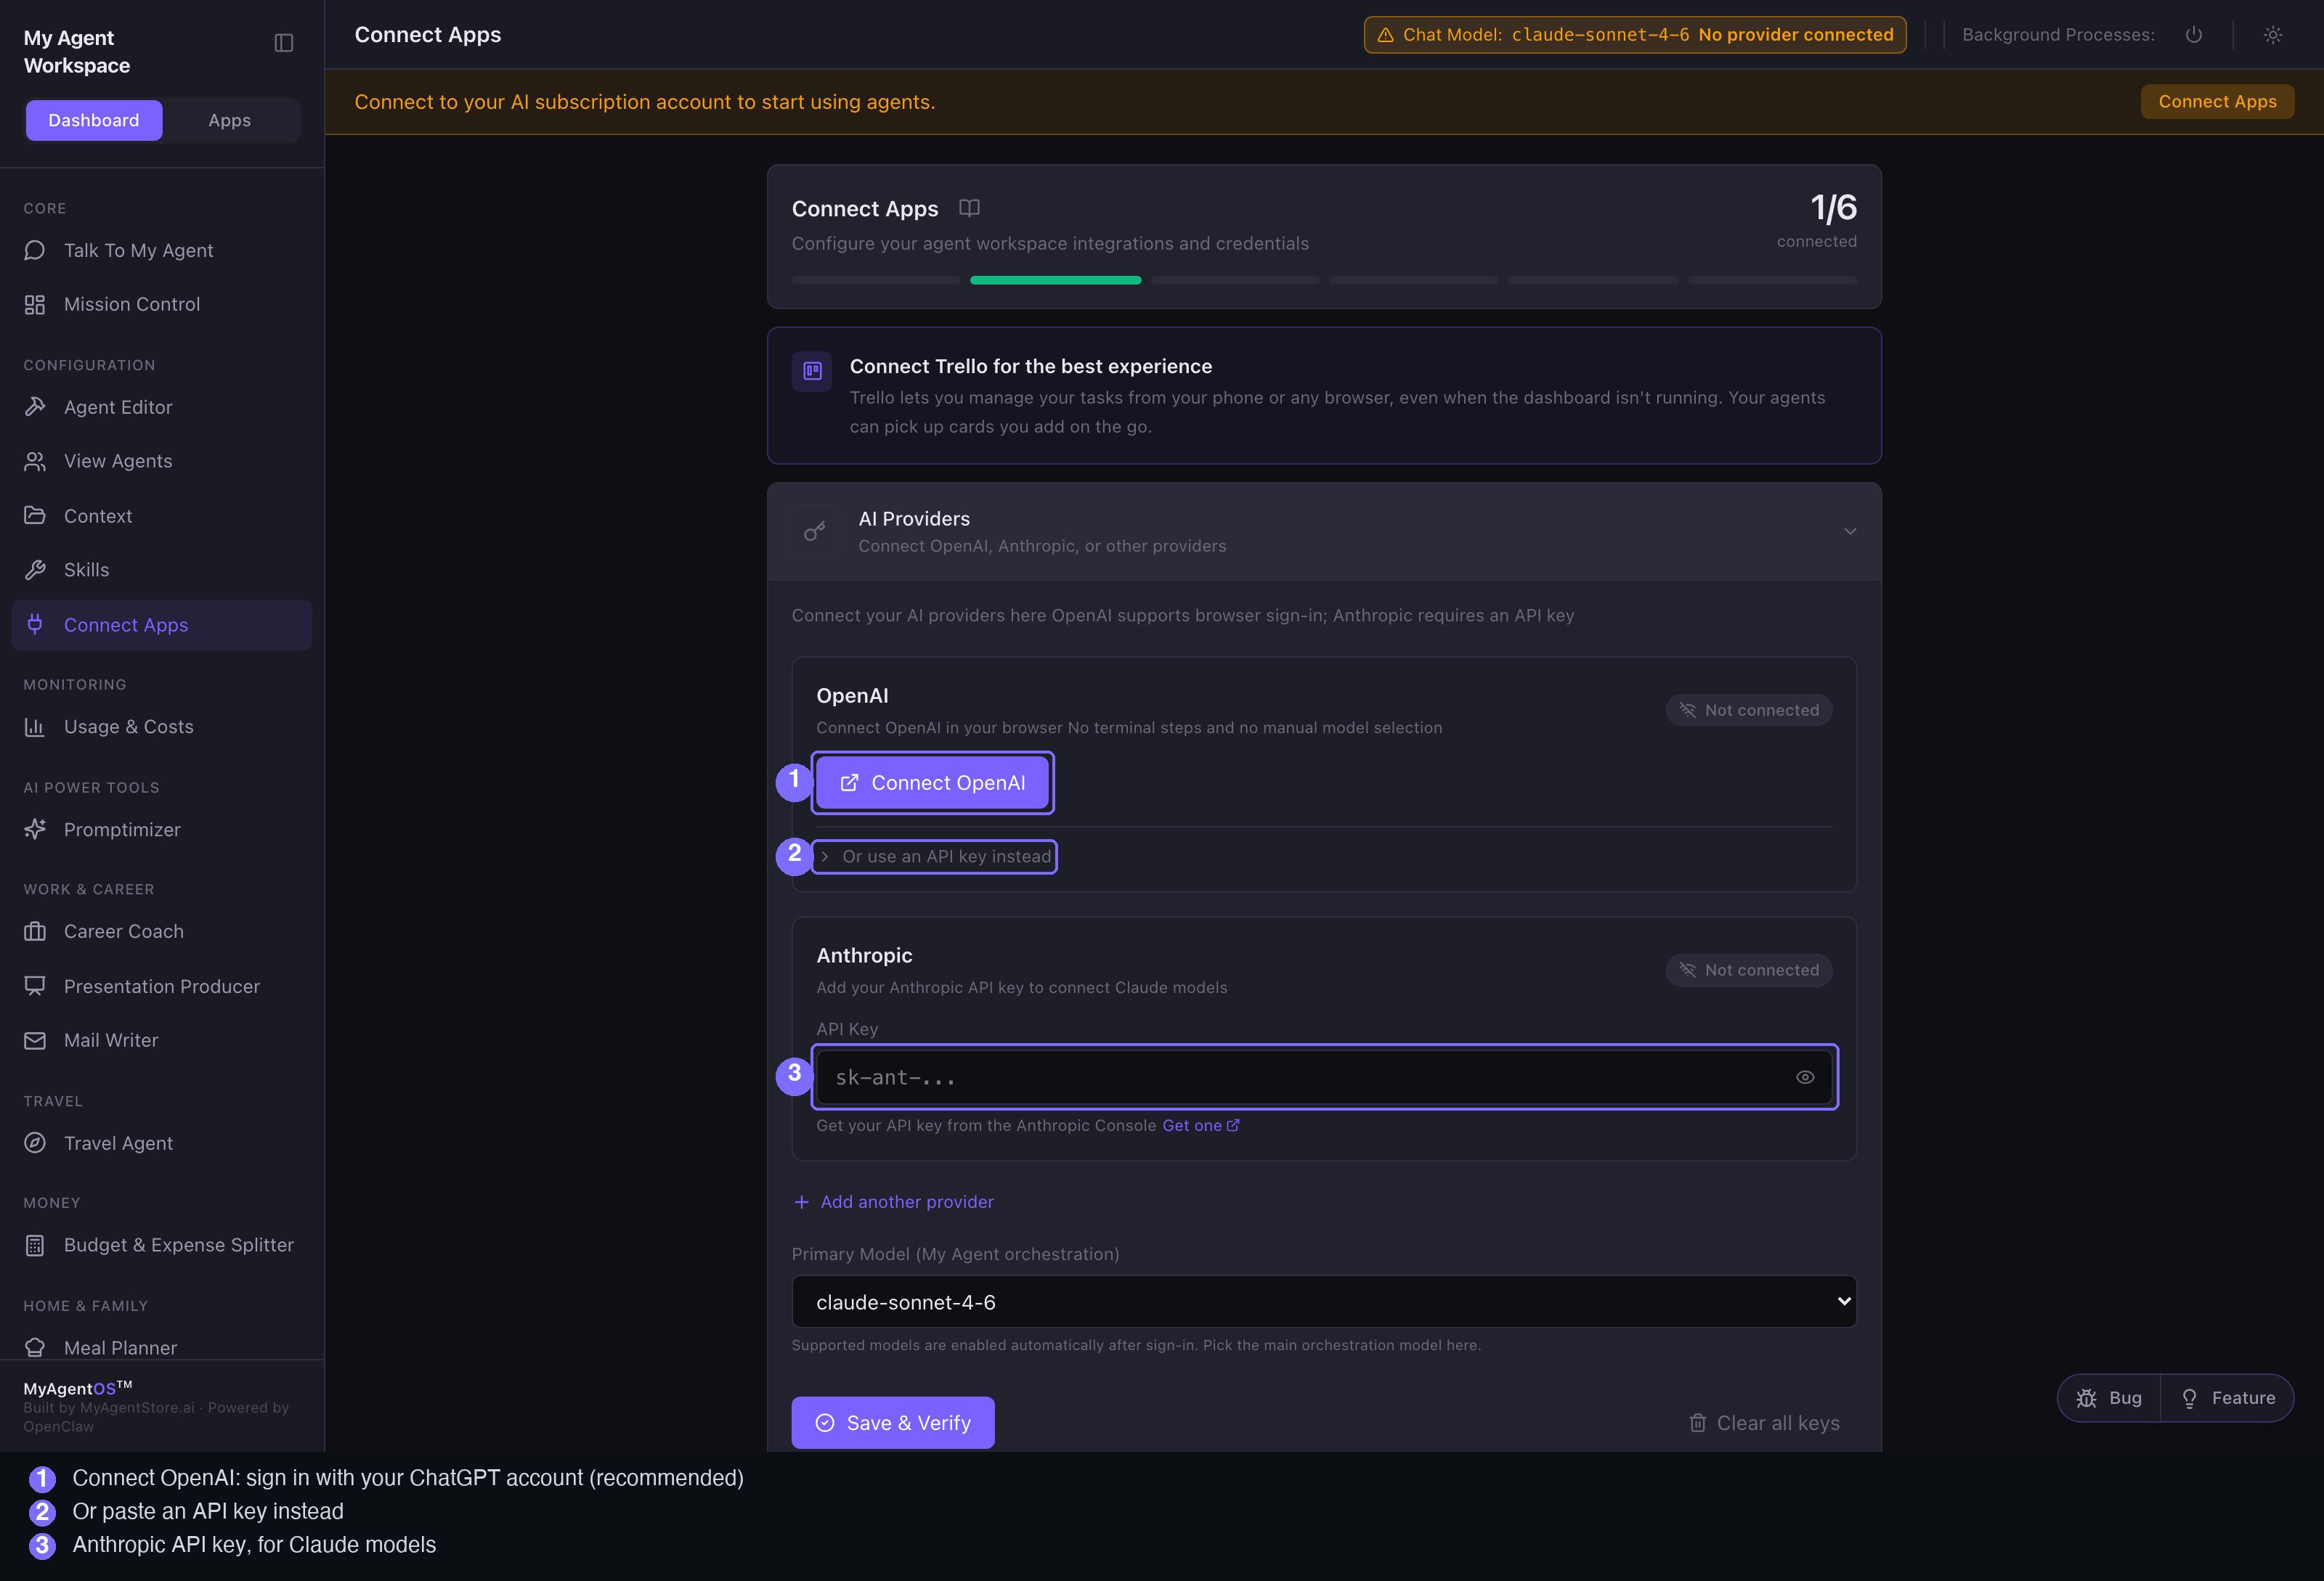Open Skills in sidebar

[x=161, y=570]
